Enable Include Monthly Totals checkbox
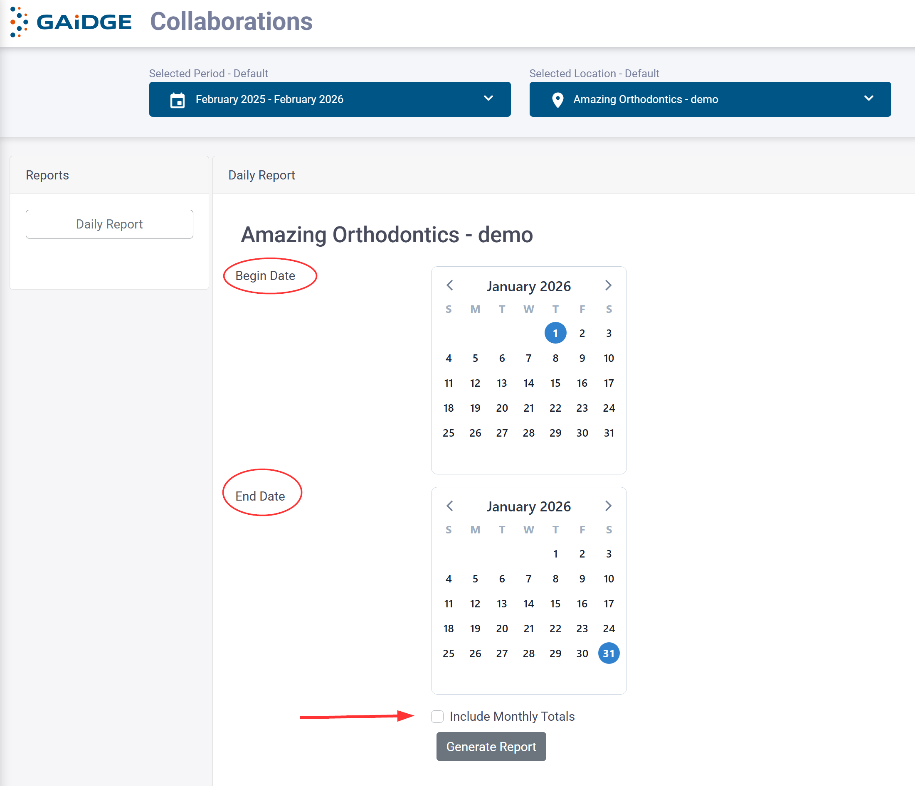The height and width of the screenshot is (786, 915). point(437,716)
